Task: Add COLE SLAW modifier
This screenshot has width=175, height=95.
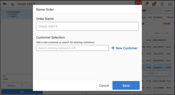Action: point(162,81)
